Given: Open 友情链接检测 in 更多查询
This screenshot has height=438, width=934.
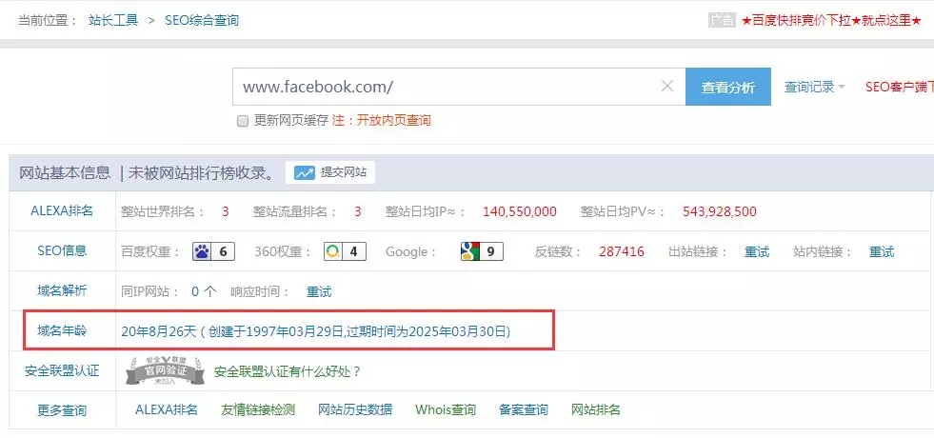Looking at the screenshot, I should click(258, 410).
